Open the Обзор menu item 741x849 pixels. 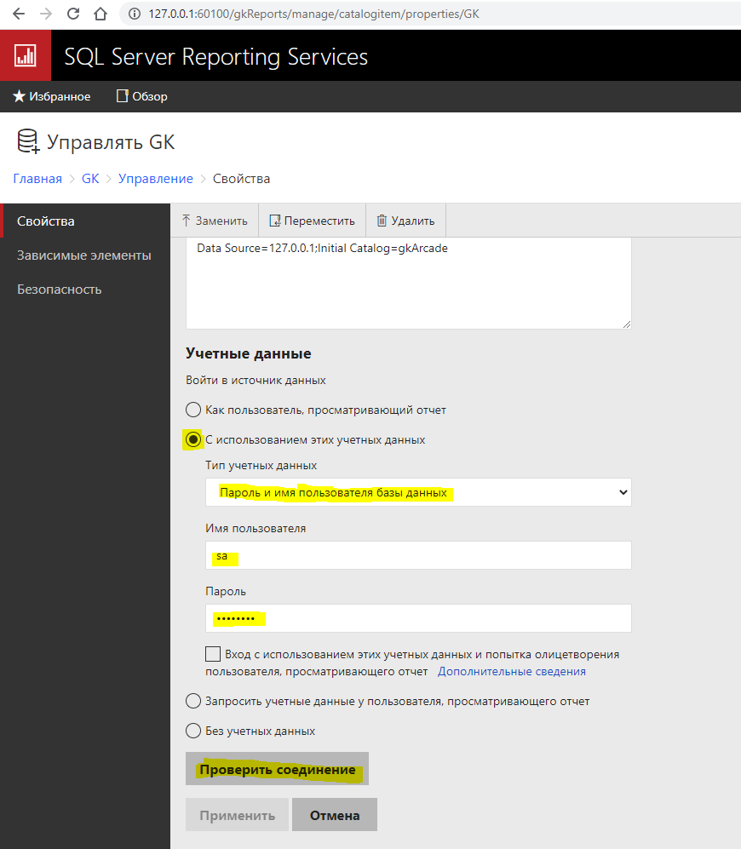(x=142, y=96)
